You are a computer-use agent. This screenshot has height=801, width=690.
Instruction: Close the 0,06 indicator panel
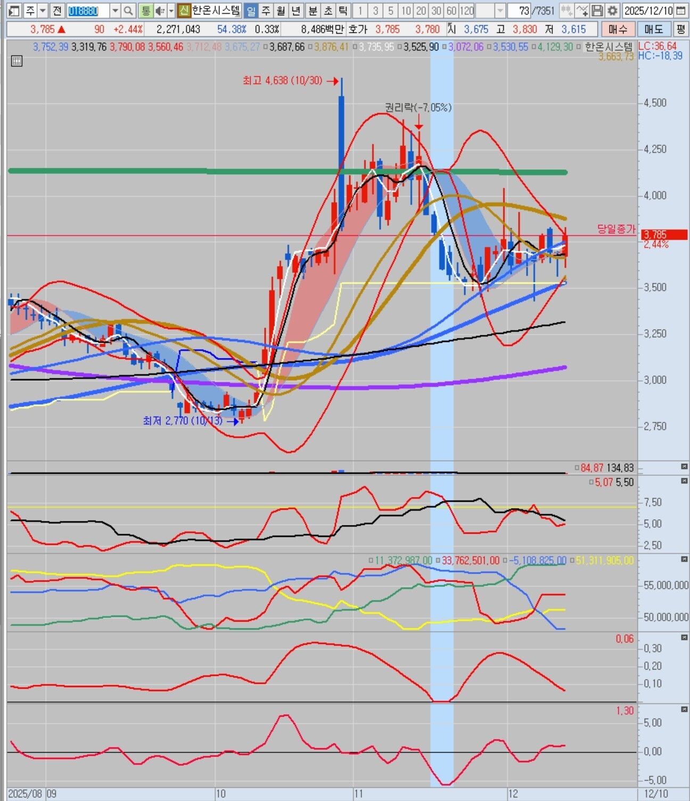point(684,637)
